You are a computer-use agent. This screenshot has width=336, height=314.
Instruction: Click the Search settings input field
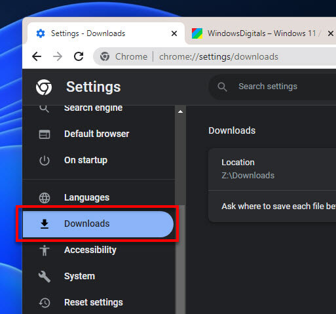coord(273,87)
